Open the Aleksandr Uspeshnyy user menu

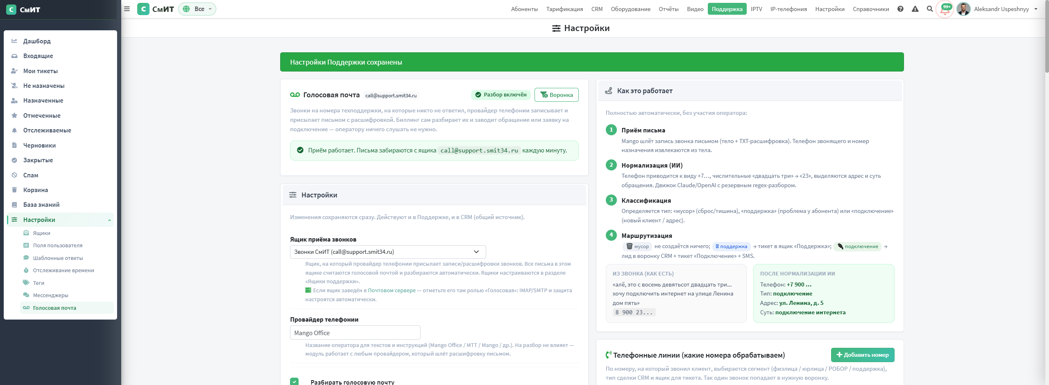pos(1006,9)
